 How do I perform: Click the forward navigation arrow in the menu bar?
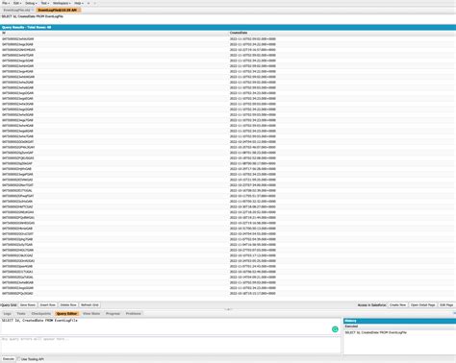click(x=94, y=3)
